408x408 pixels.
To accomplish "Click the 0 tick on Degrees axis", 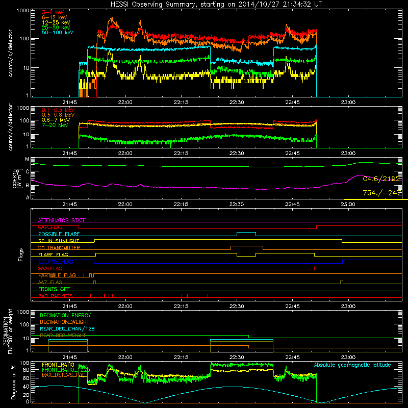I will pyautogui.click(x=28, y=401).
